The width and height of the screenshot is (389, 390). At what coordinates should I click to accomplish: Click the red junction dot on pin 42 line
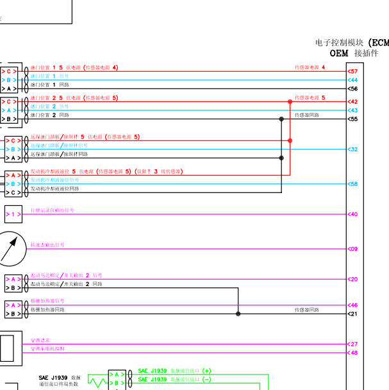(x=290, y=102)
